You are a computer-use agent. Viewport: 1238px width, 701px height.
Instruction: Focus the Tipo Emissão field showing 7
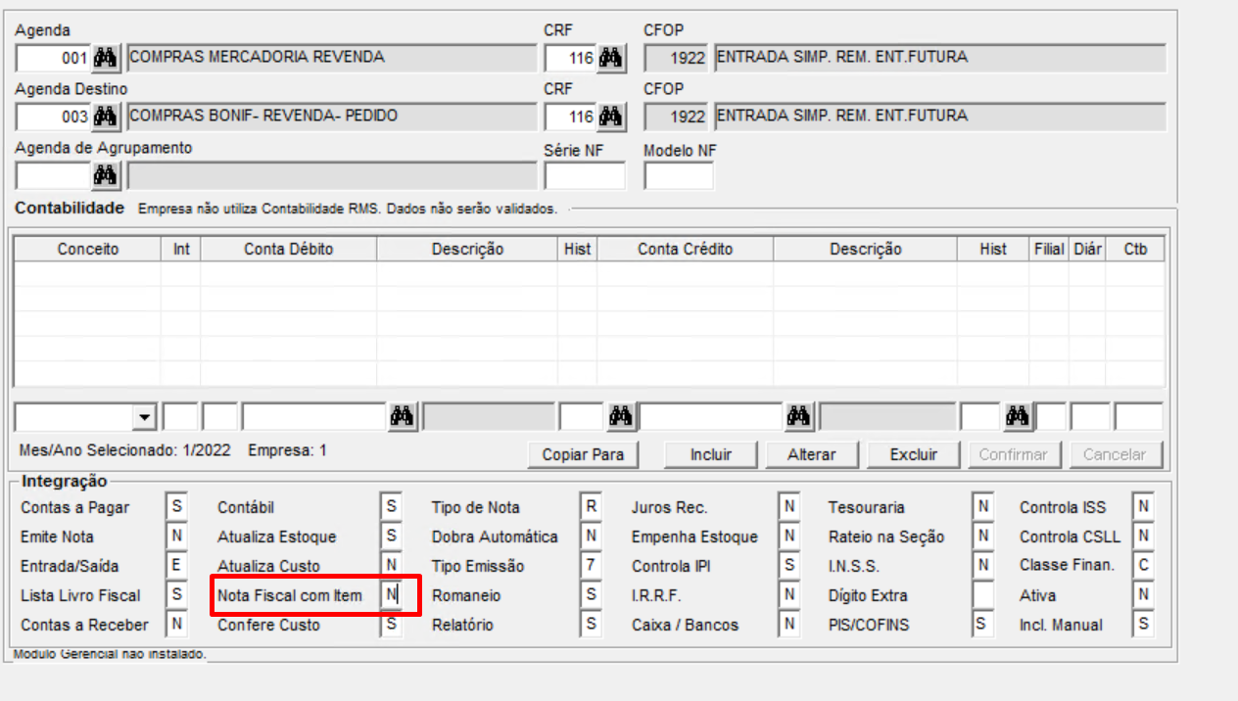pos(591,566)
